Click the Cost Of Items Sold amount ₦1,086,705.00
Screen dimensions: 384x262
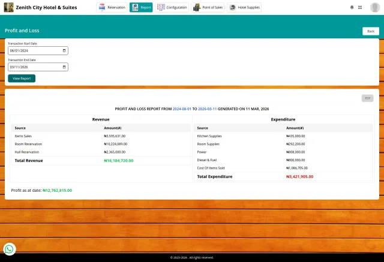(x=297, y=168)
